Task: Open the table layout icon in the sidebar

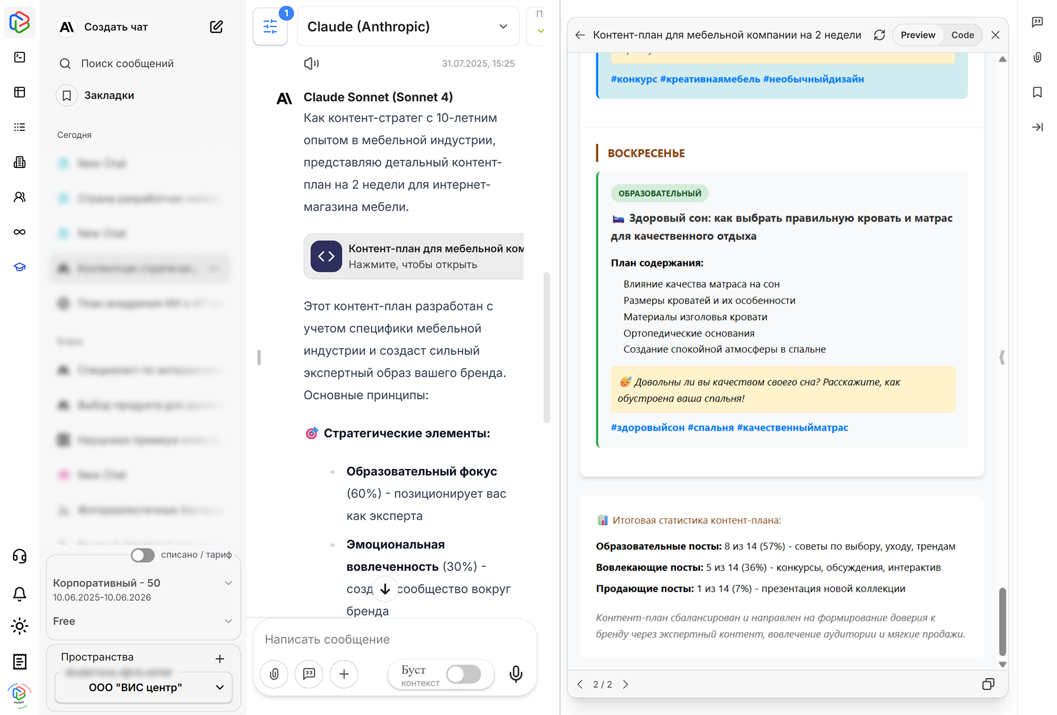Action: tap(20, 92)
